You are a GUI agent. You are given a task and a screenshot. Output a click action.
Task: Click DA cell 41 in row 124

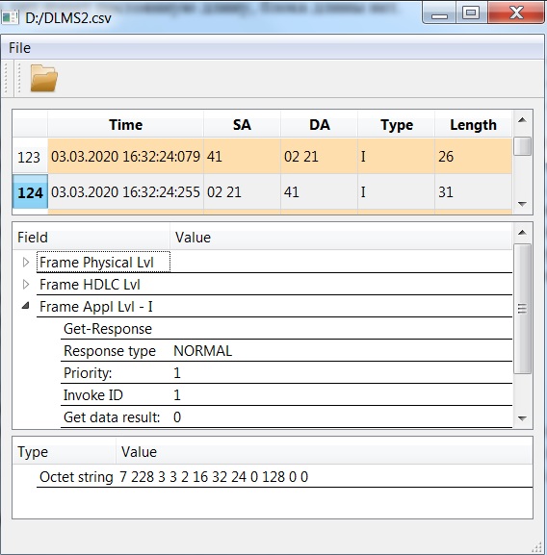tap(319, 191)
